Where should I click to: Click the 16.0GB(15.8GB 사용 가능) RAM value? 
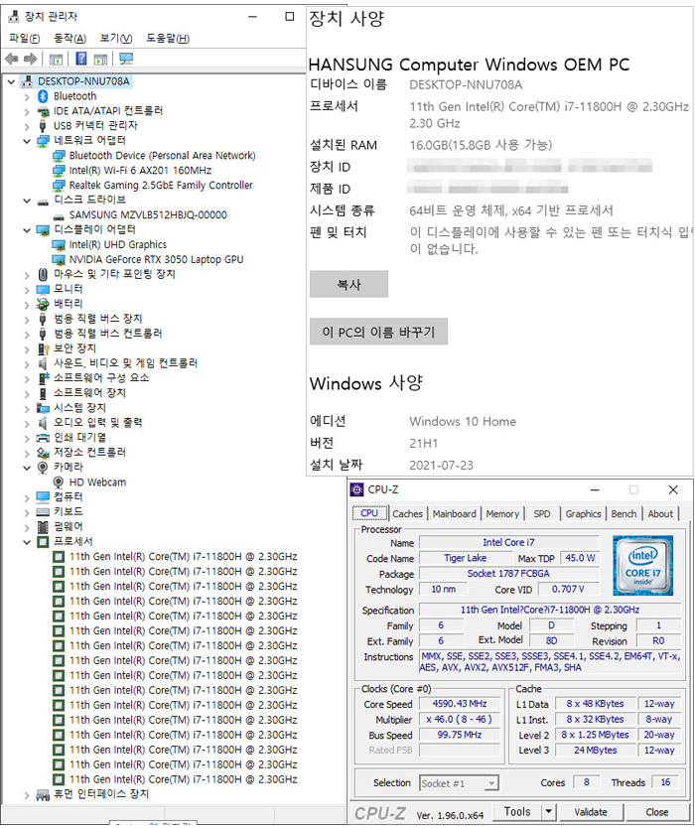(x=481, y=145)
